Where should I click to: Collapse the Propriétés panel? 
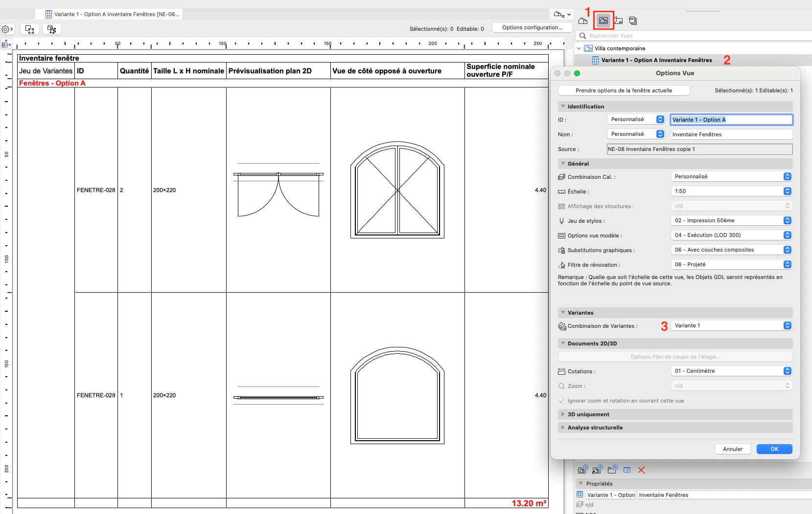click(x=581, y=484)
